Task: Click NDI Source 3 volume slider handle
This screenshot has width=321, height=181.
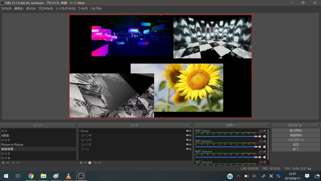Action: [256, 157]
